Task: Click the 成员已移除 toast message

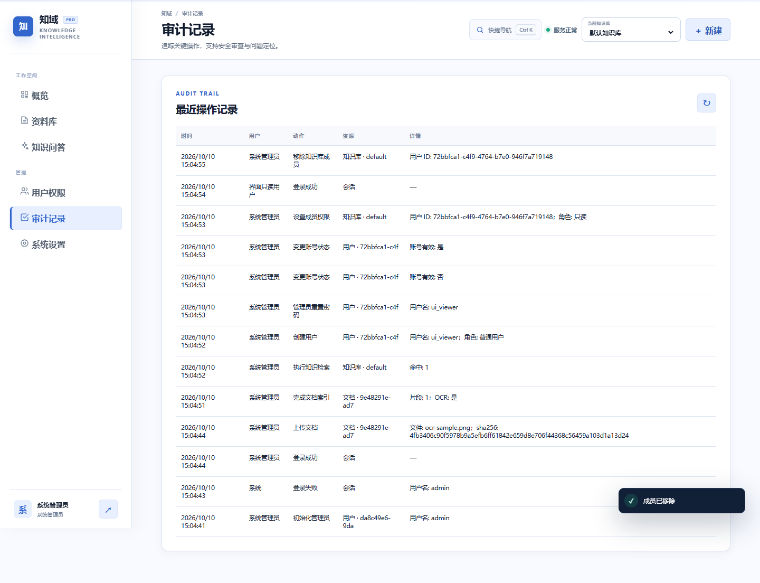Action: pyautogui.click(x=682, y=501)
